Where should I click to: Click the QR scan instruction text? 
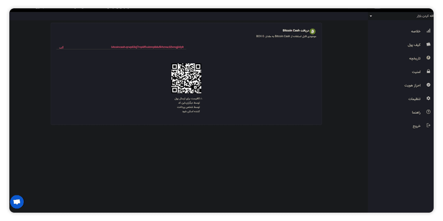[189, 105]
